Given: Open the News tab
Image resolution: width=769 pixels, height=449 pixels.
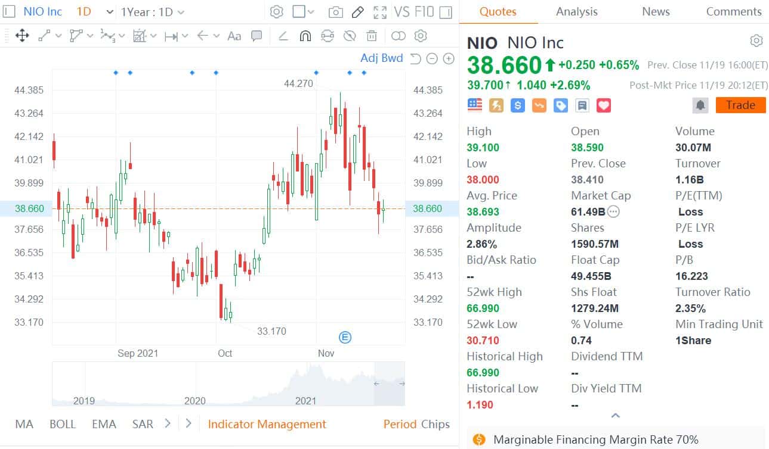Looking at the screenshot, I should tap(655, 11).
